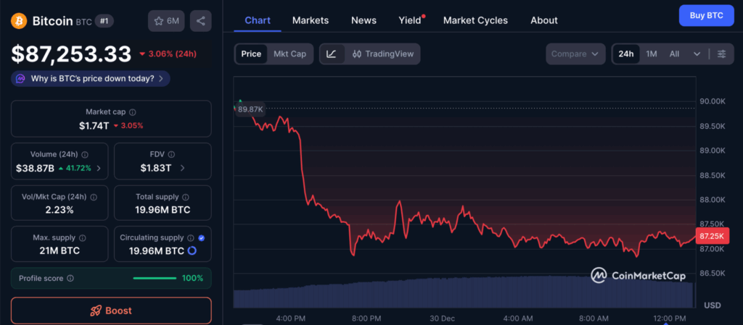This screenshot has width=743, height=325.
Task: Expand the time range chevron dropdown
Action: click(697, 54)
